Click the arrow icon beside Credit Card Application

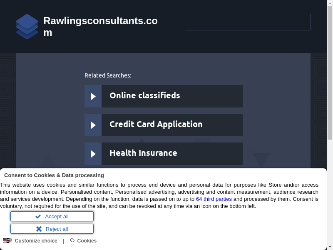93,125
